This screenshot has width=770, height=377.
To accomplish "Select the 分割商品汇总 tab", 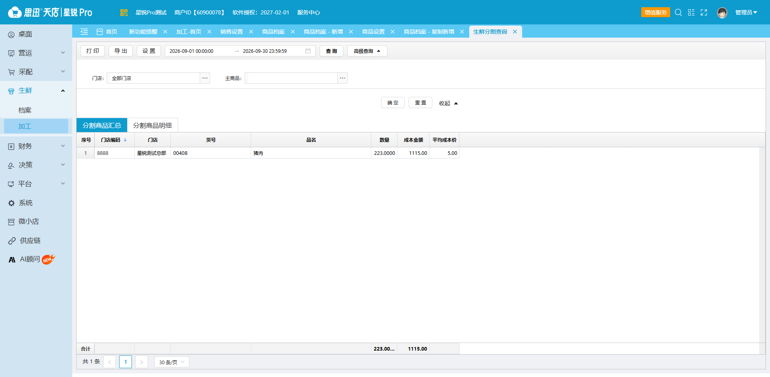I will coord(102,125).
